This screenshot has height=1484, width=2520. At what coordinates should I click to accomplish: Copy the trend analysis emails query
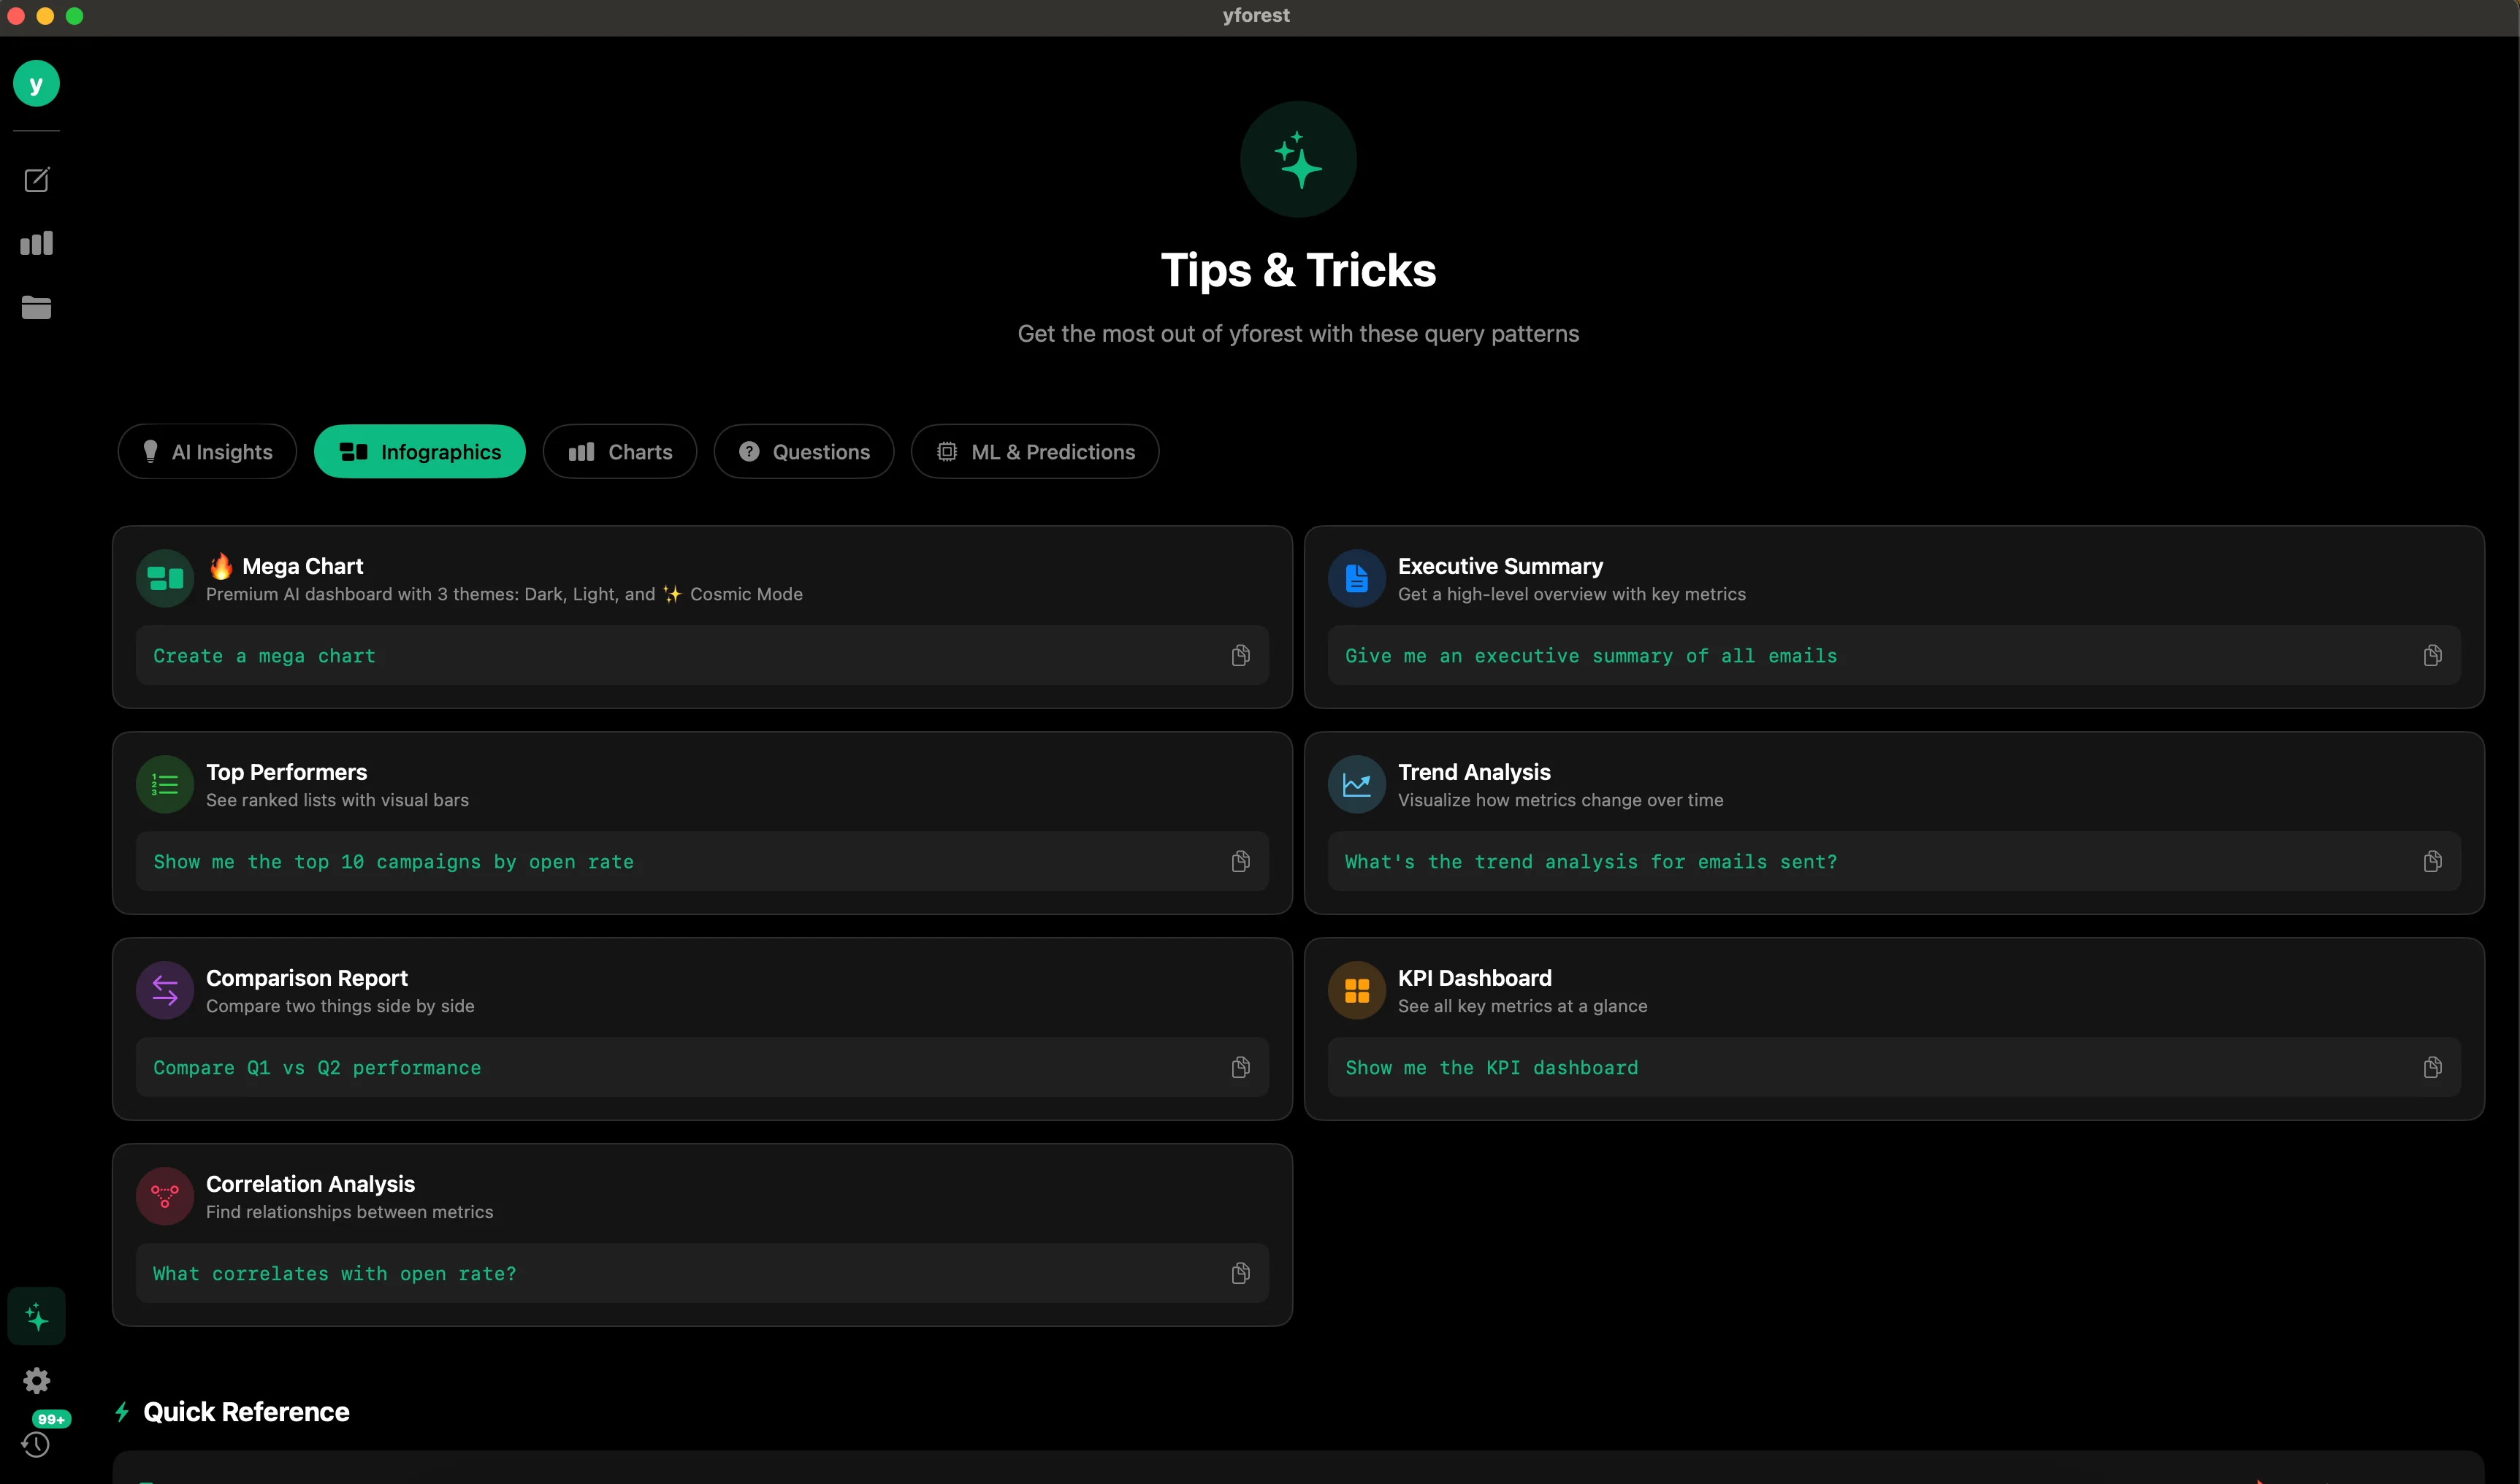pyautogui.click(x=2432, y=862)
